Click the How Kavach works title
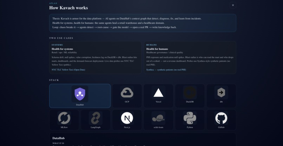 tap(68, 8)
